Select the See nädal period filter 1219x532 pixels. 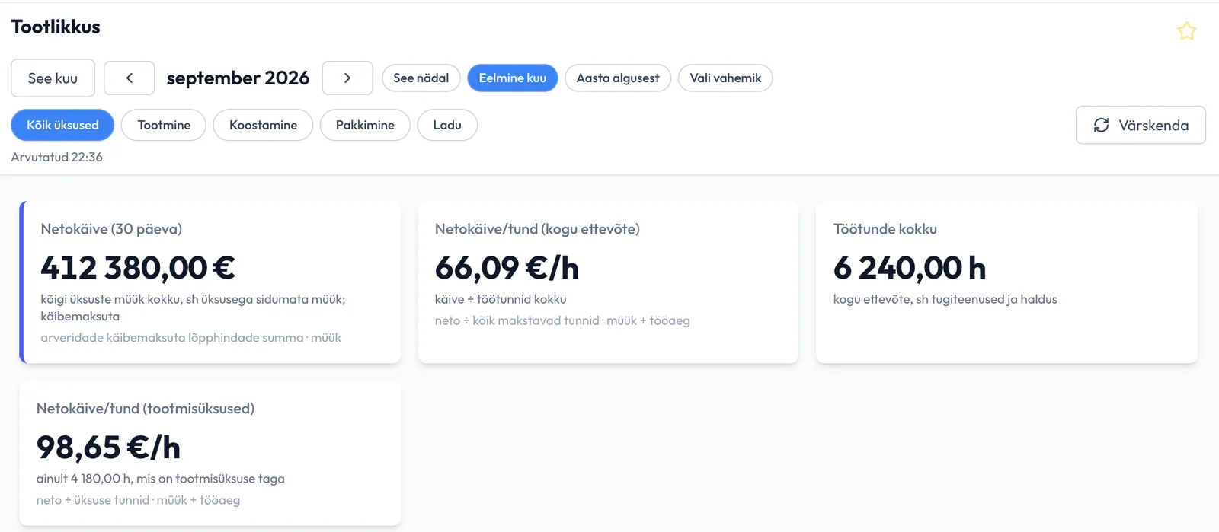tap(421, 78)
